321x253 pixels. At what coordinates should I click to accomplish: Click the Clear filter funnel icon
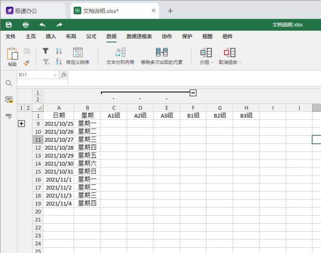click(x=46, y=61)
